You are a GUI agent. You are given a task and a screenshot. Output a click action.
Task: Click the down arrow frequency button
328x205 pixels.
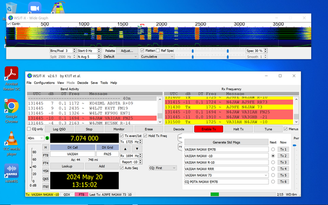coord(137,149)
